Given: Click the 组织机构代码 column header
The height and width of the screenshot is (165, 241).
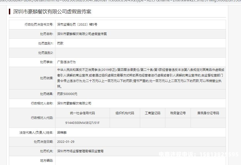Looking at the screenshot, I should click(x=125, y=113).
